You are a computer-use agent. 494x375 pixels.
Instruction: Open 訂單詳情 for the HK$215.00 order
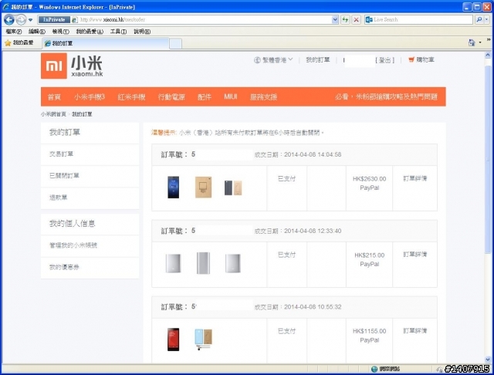point(415,254)
